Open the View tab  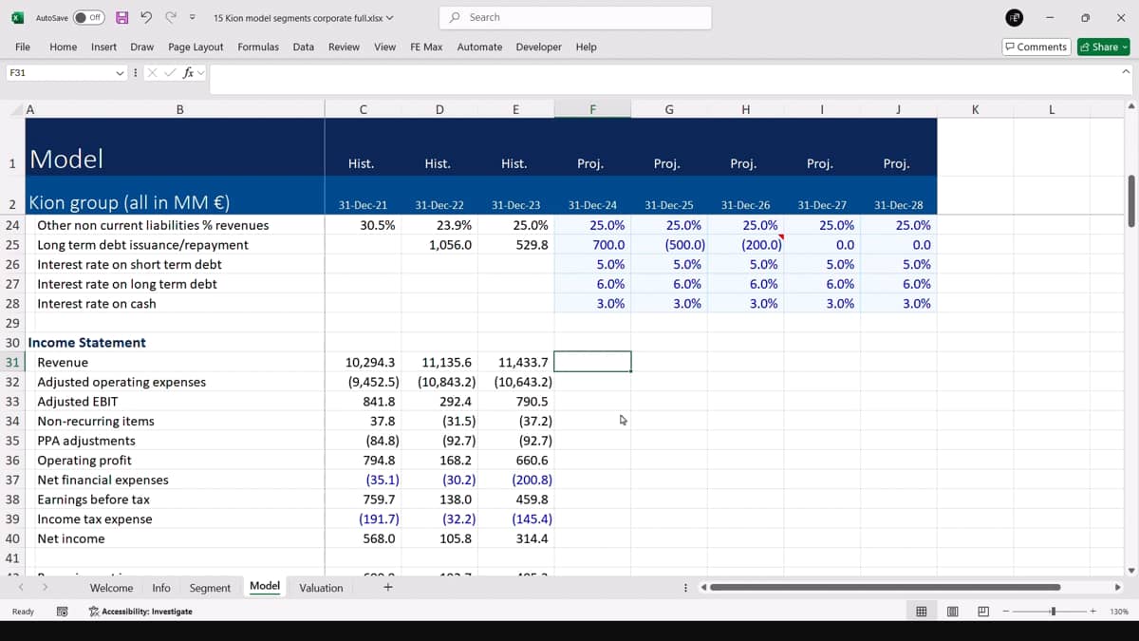pyautogui.click(x=385, y=47)
